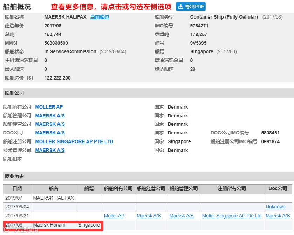Open Maersk A/S link under Doc公司 column
294x235 pixels.
click(x=278, y=216)
